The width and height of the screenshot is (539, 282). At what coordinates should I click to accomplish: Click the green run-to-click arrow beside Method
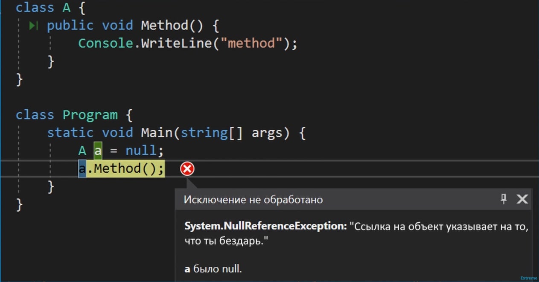(x=33, y=26)
